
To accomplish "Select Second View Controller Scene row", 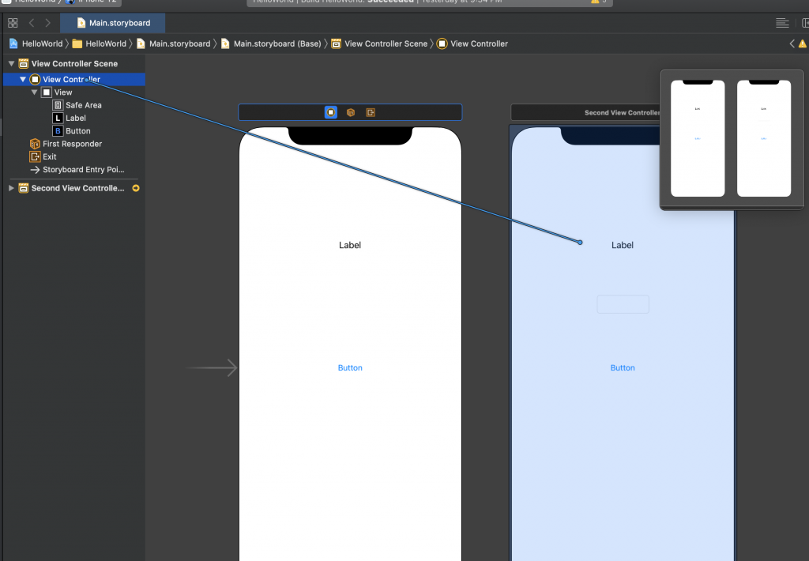I will coord(74,188).
